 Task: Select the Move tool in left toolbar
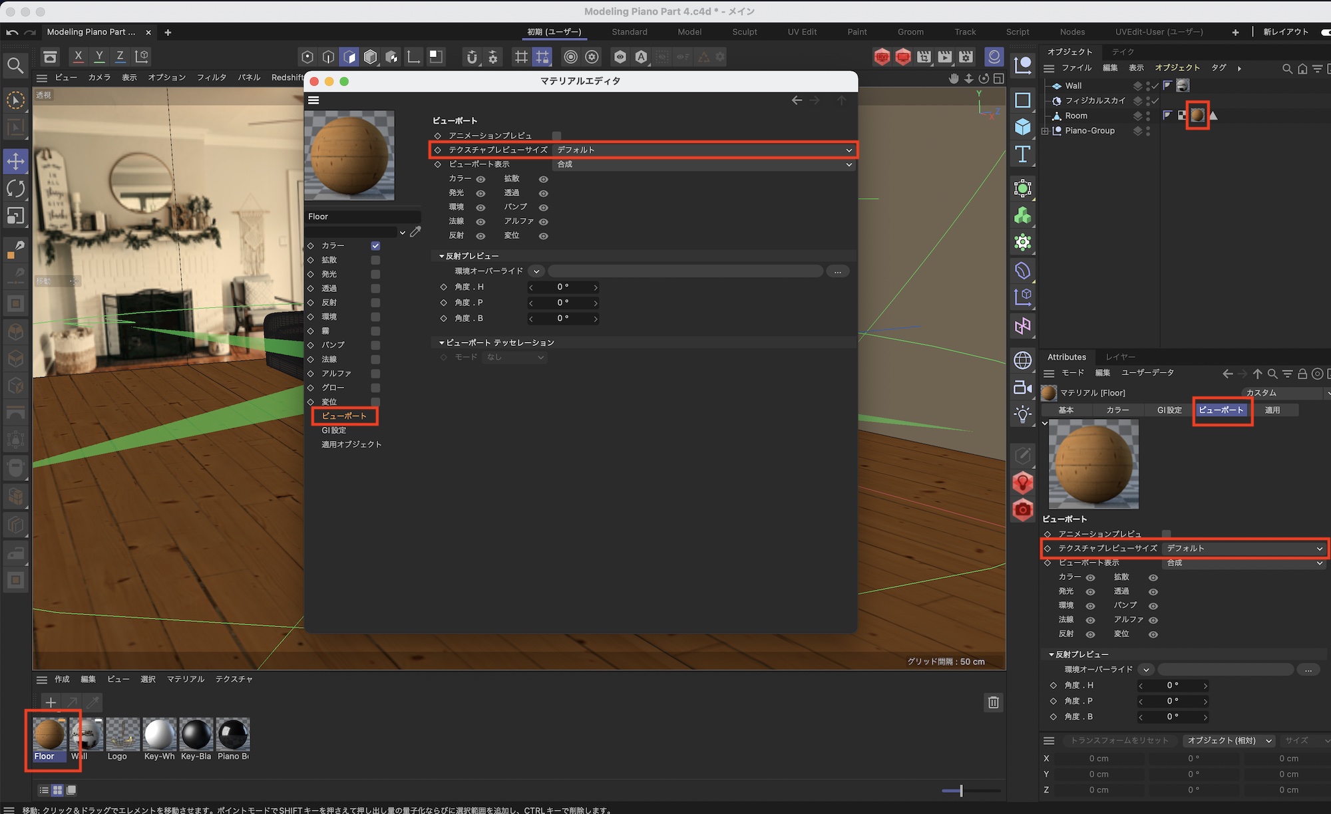(15, 161)
